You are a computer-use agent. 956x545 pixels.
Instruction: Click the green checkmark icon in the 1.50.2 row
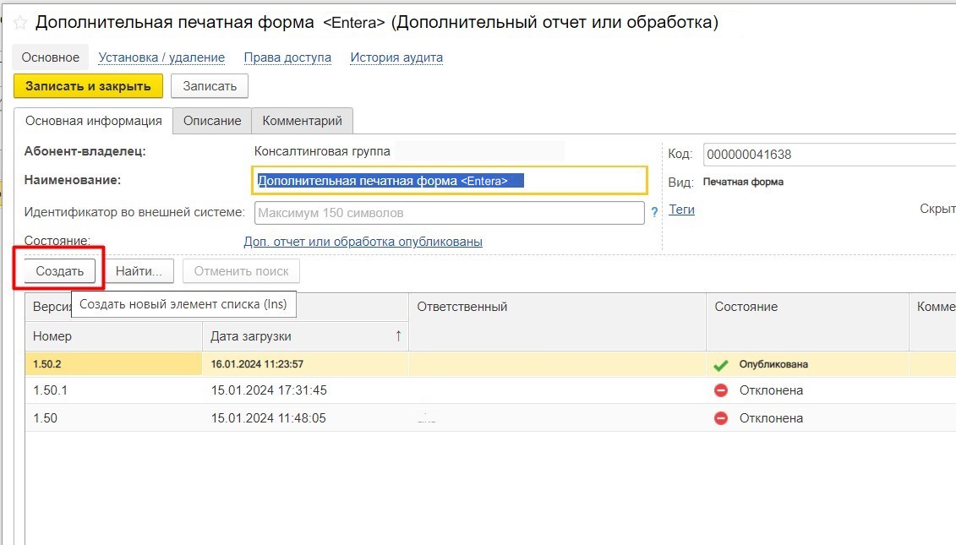721,364
